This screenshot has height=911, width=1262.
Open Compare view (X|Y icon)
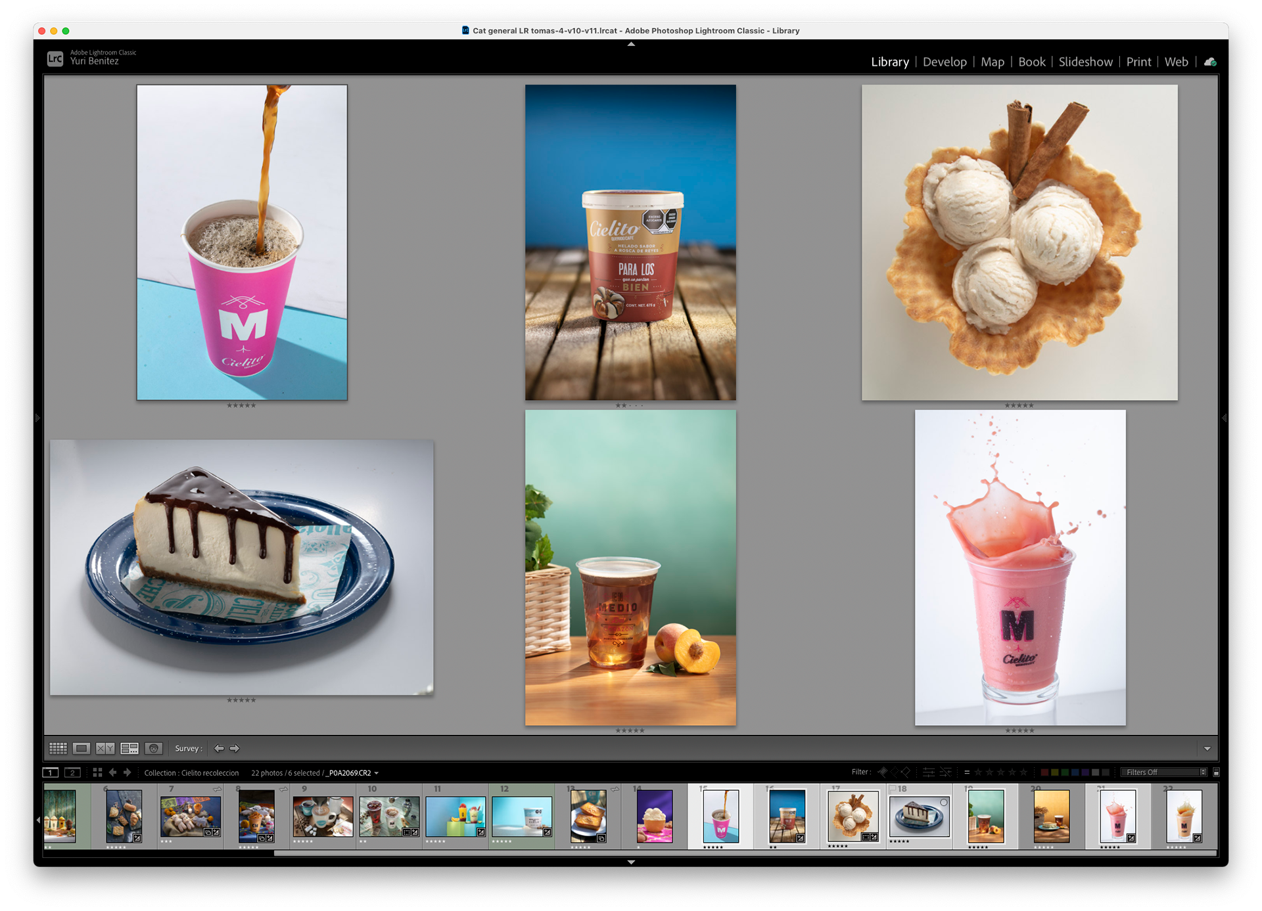105,748
